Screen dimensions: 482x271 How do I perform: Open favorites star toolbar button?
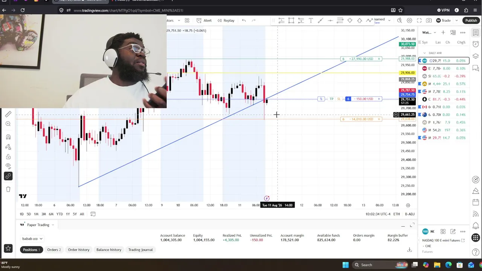click(x=8, y=248)
